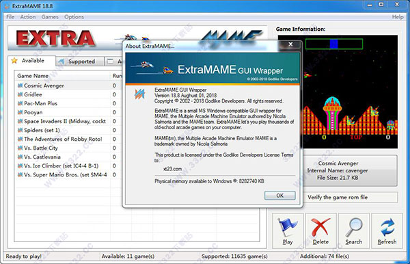The height and width of the screenshot is (264, 410).
Task: Open the Games menu
Action: (50, 17)
